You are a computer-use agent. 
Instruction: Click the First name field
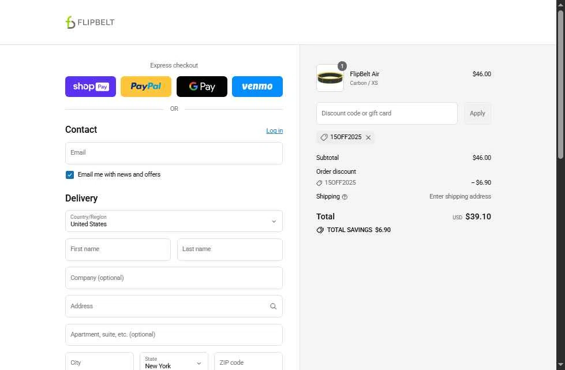(x=118, y=249)
